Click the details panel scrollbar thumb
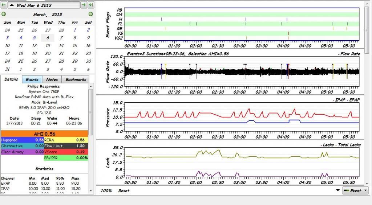The height and width of the screenshot is (205, 372). [x=90, y=112]
